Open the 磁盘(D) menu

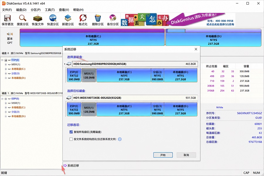coord(21,10)
